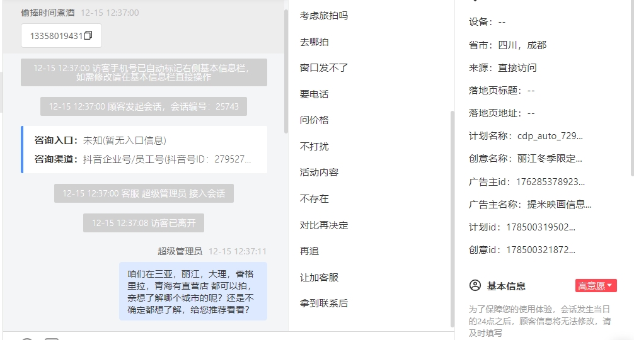Click 省市 四川，成都 field
The height and width of the screenshot is (340, 634).
point(507,45)
